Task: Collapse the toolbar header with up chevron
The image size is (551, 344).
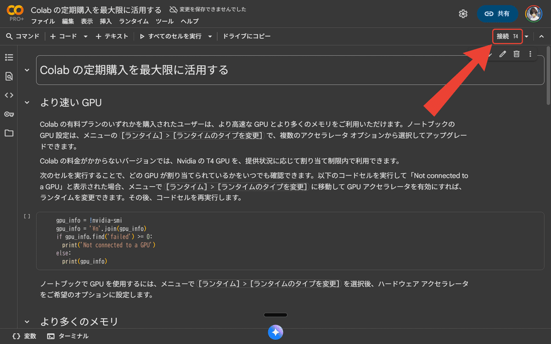Action: (541, 37)
